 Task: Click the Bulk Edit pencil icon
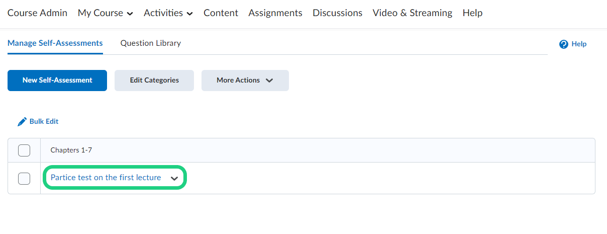click(22, 122)
